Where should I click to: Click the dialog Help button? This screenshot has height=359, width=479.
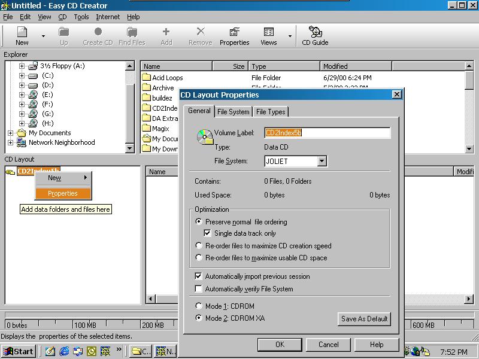(x=377, y=345)
